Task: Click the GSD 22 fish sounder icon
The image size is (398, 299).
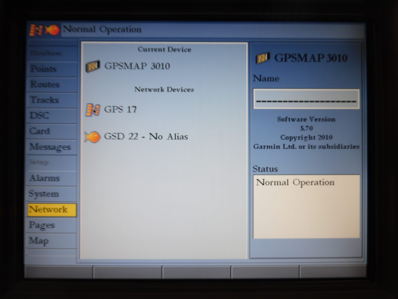Action: [92, 137]
